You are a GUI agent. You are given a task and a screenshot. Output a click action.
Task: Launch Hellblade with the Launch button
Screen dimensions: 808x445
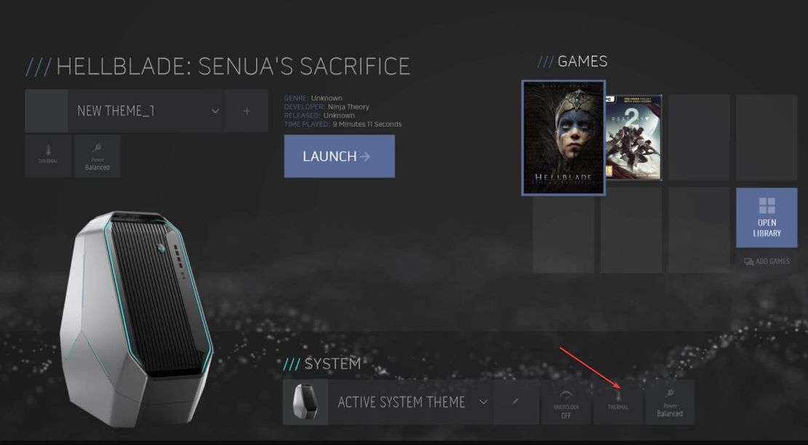point(339,157)
